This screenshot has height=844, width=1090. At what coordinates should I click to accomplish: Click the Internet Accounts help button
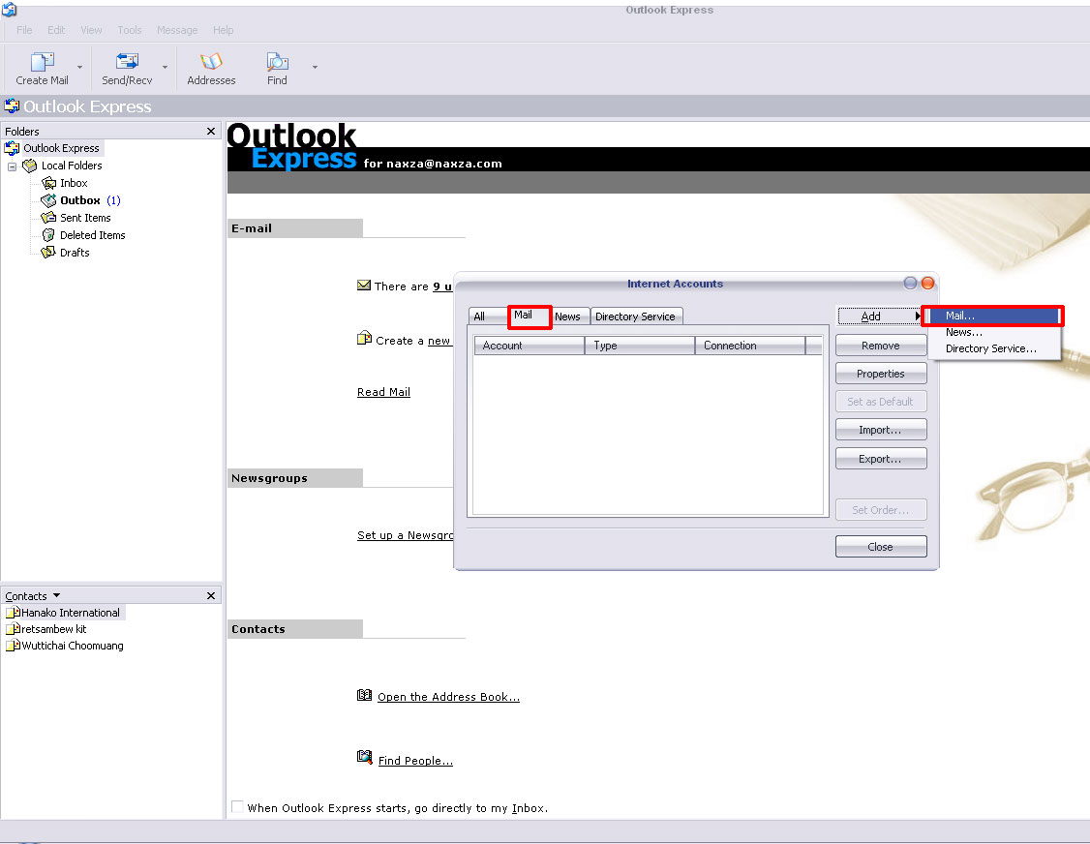[x=910, y=283]
